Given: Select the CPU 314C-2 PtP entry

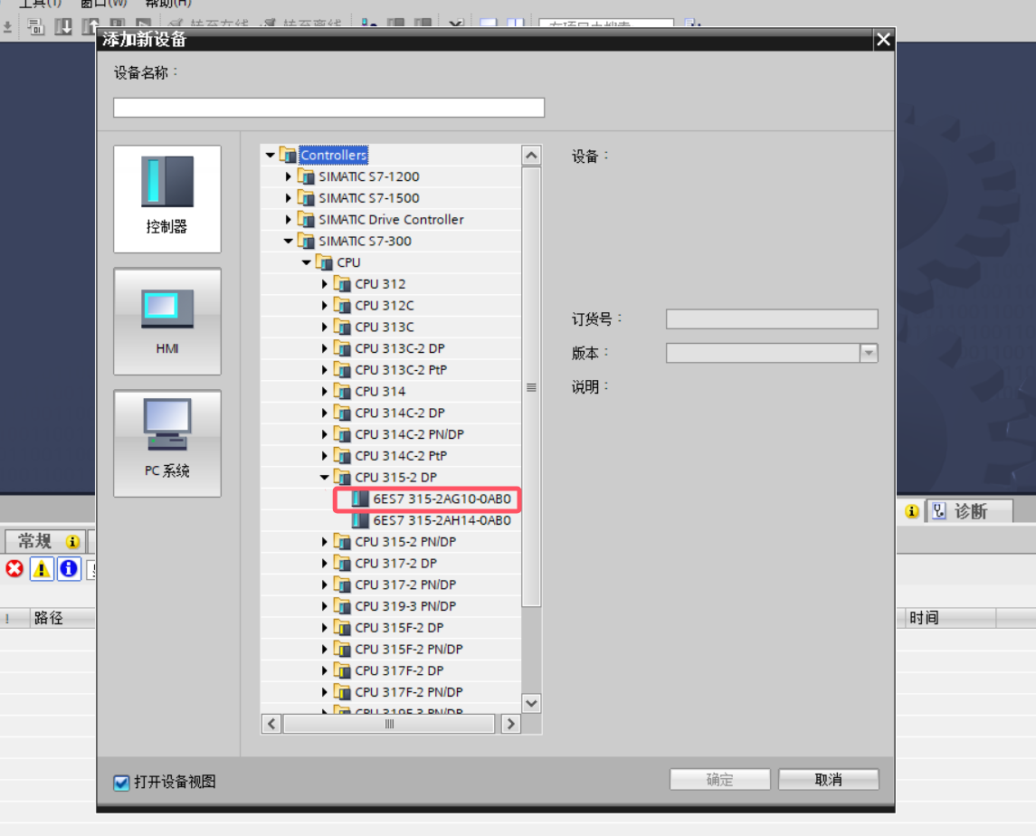Looking at the screenshot, I should coord(401,455).
